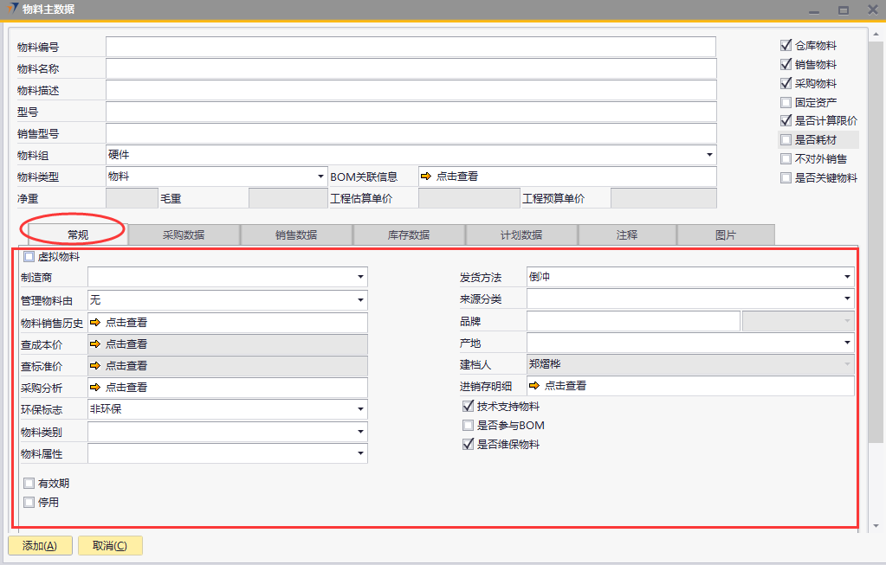Click the 添加(A) button
This screenshot has width=886, height=565.
(40, 546)
